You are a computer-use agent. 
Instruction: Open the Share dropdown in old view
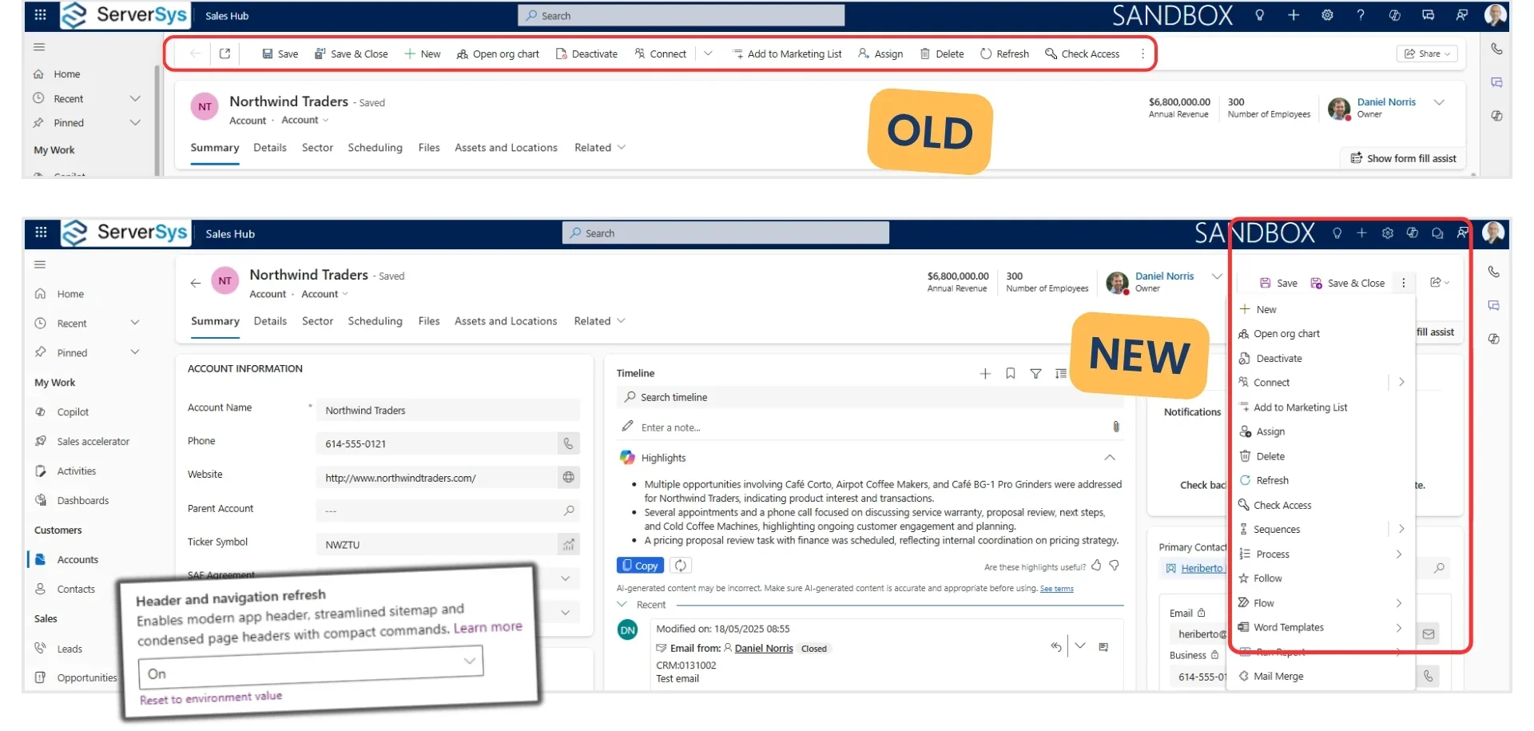click(1428, 54)
